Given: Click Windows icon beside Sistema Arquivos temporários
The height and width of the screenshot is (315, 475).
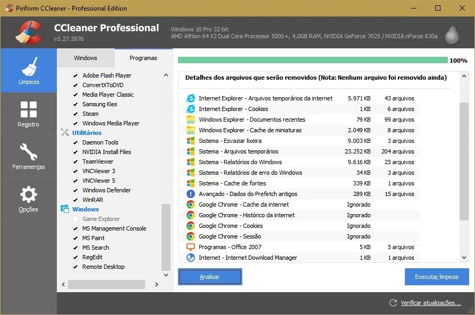Looking at the screenshot, I should pos(191,151).
